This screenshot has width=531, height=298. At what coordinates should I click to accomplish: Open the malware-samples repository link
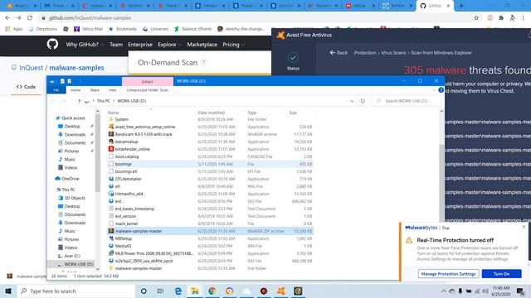click(x=76, y=68)
